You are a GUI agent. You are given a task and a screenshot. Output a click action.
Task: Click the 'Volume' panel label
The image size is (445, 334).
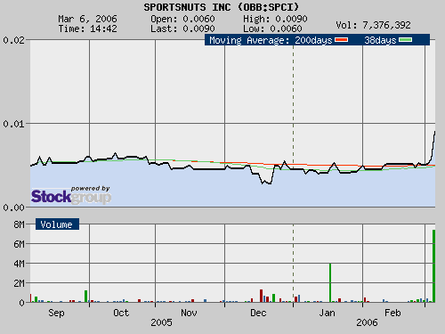click(57, 224)
